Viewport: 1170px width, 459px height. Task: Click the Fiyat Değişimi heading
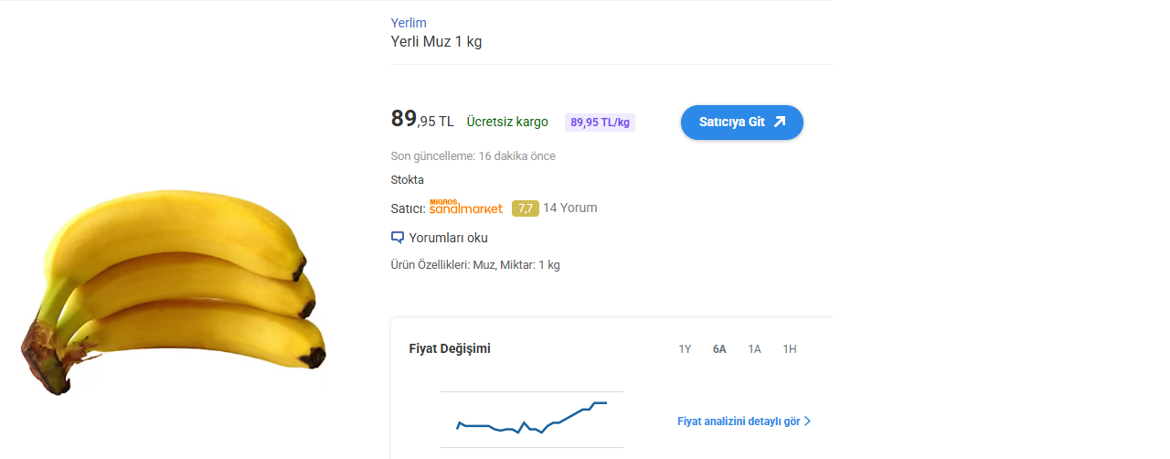(x=450, y=348)
